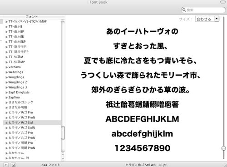Select the Zapf Dingbats font row

pos(32,92)
